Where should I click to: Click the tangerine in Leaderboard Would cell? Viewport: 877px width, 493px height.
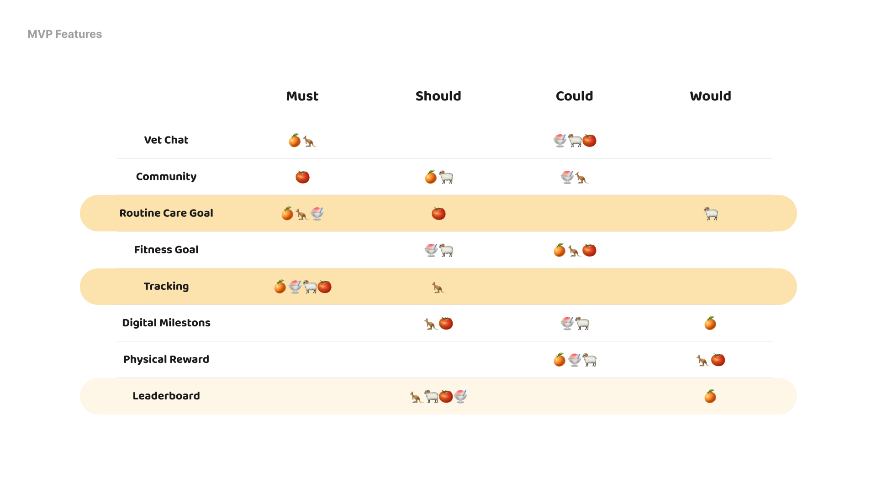[x=710, y=396]
